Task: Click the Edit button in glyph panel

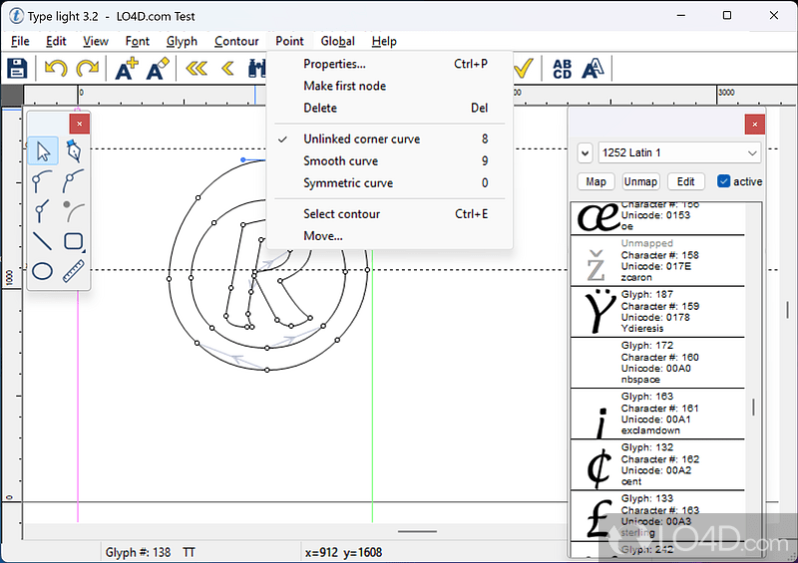Action: click(x=685, y=181)
